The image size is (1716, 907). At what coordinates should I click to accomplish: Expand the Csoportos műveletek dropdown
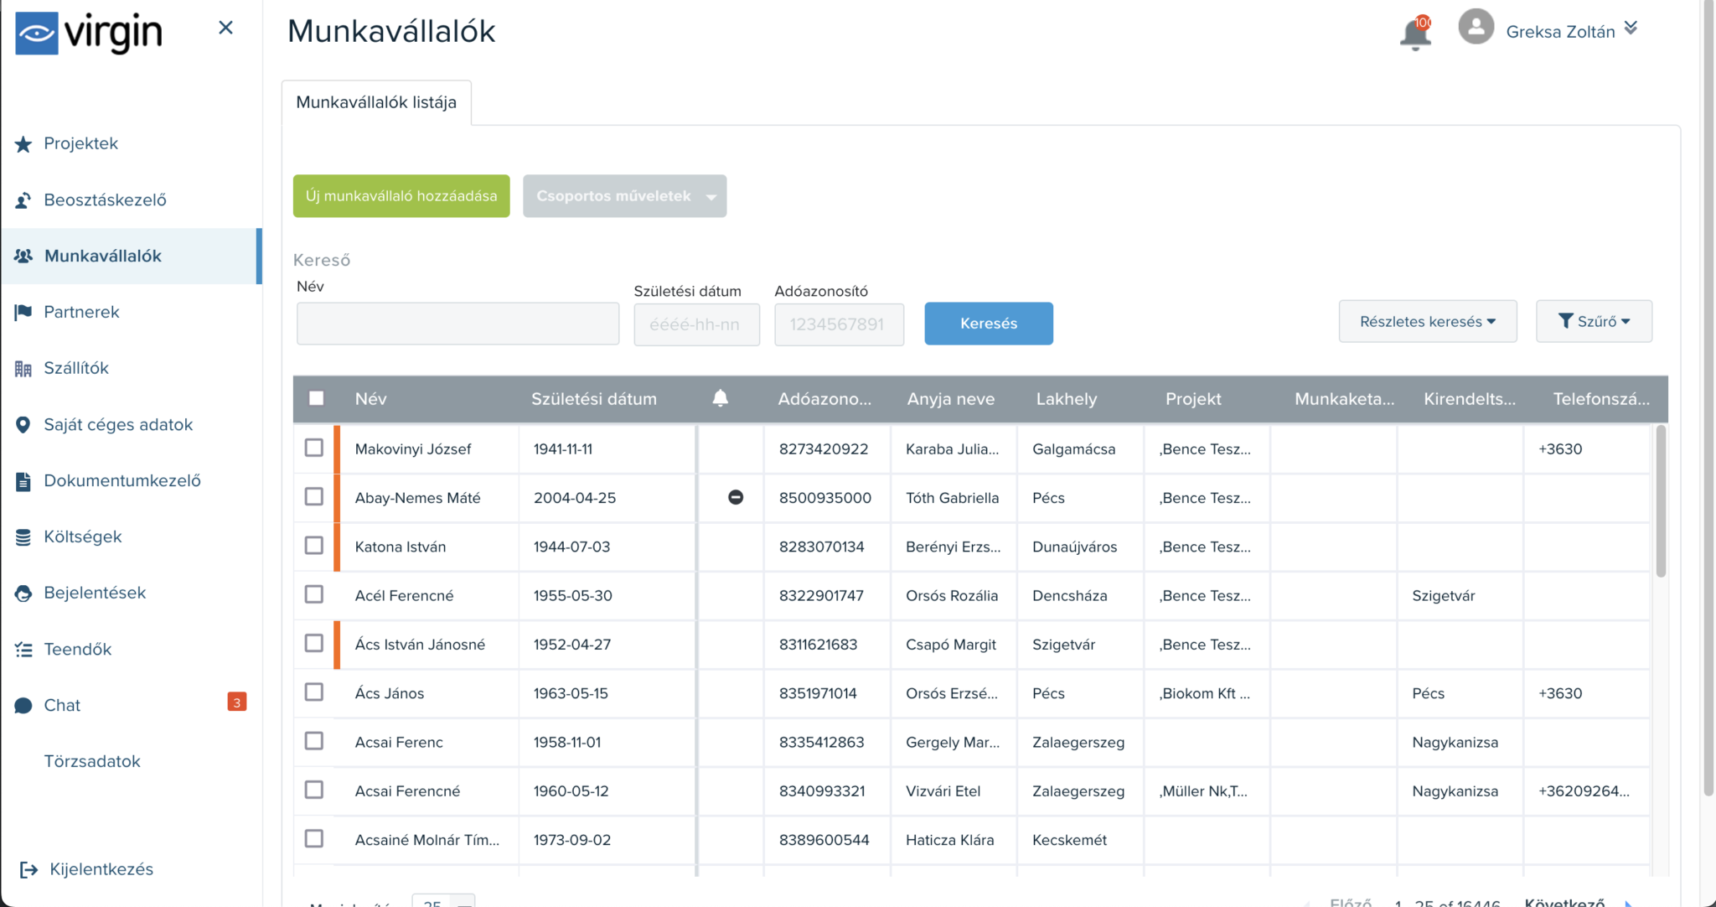click(625, 196)
